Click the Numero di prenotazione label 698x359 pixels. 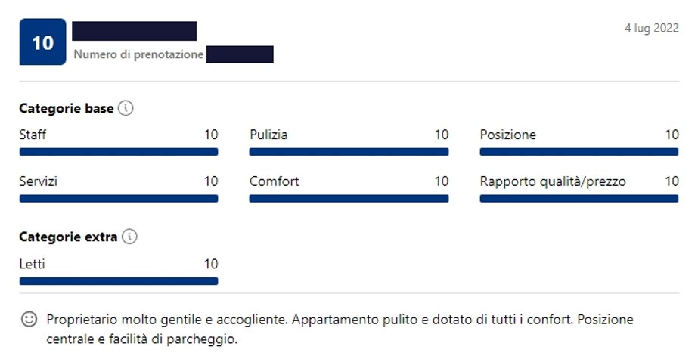click(138, 54)
